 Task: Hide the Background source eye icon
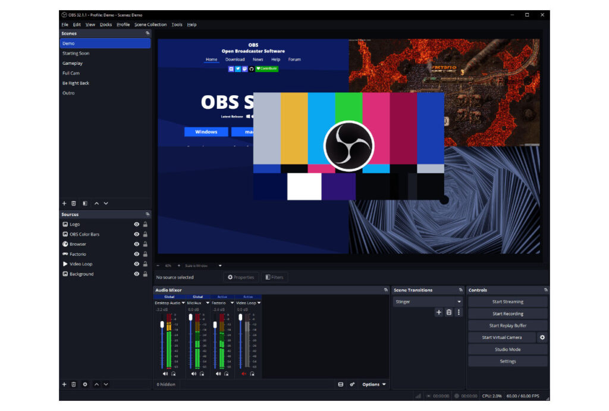point(136,274)
